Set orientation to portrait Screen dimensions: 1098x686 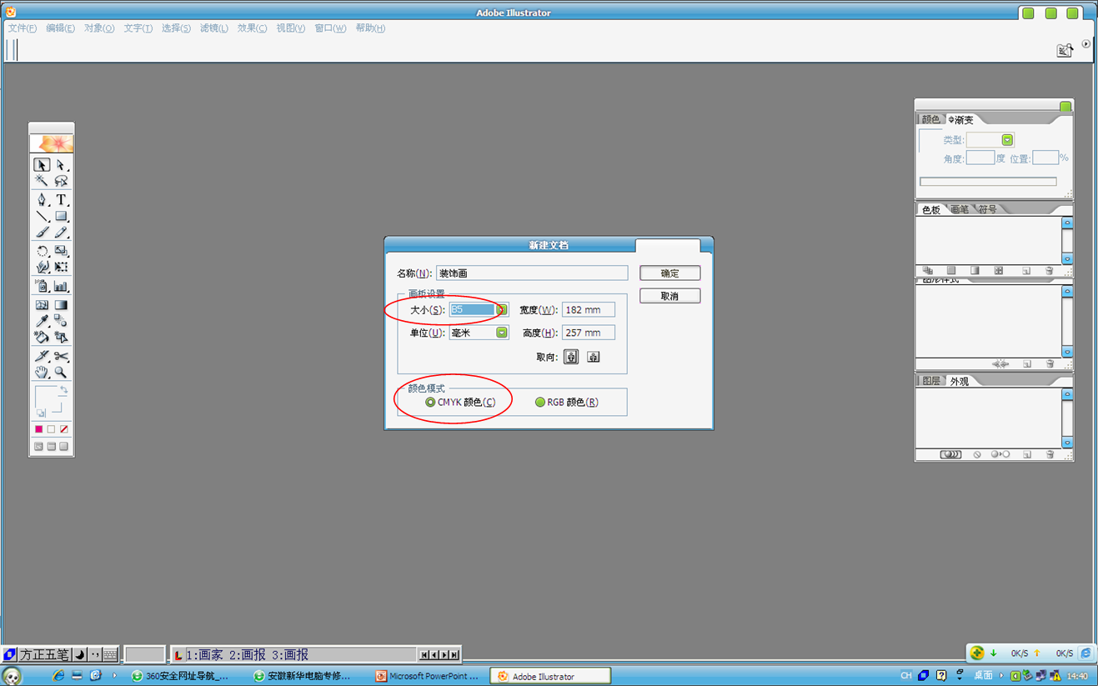[x=571, y=357]
